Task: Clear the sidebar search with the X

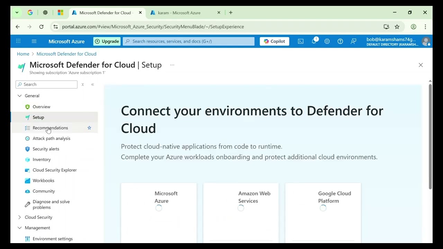Action: click(83, 84)
